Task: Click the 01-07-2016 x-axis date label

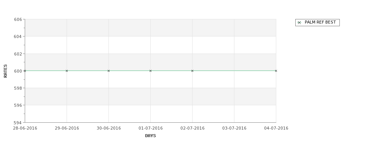Action: (x=151, y=128)
